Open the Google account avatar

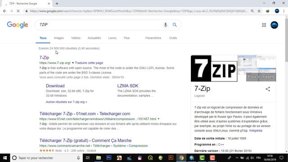(x=274, y=25)
